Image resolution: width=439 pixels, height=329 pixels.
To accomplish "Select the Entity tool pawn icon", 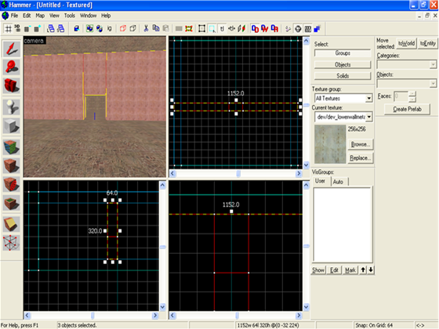I will click(x=12, y=107).
